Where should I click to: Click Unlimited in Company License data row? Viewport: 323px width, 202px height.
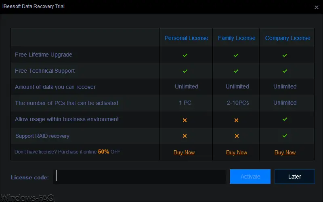coord(285,86)
